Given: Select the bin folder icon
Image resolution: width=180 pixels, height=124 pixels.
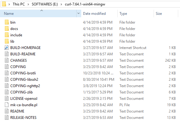Looking at the screenshot, I should point(7,22).
